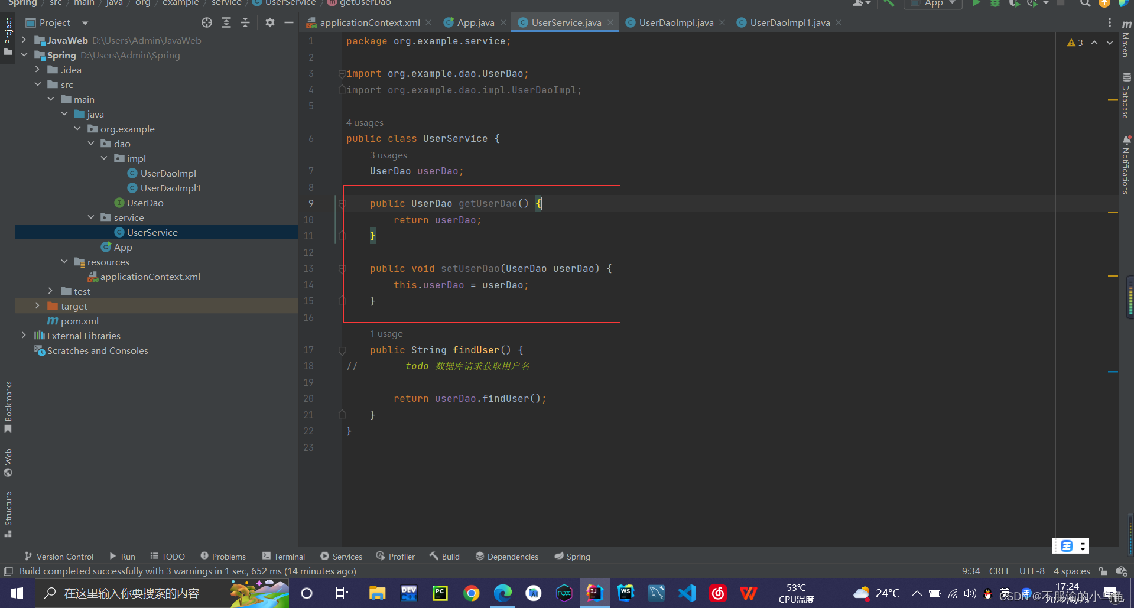Viewport: 1134px width, 608px height.
Task: Expand the target folder
Action: [37, 306]
